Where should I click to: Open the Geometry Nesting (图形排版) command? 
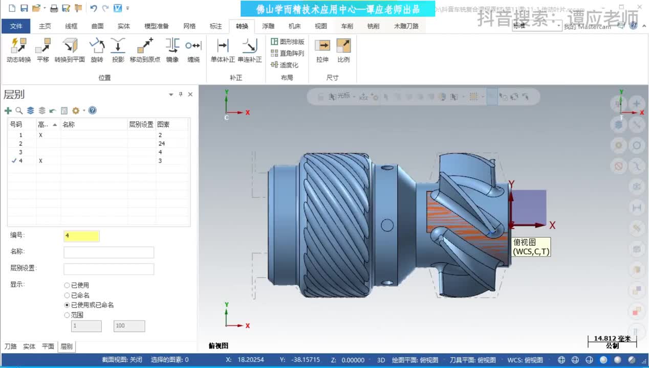tap(287, 41)
